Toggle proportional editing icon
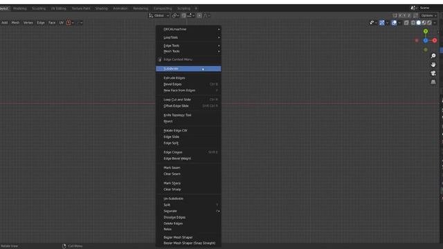Screen dimensions: 443x249 coord(199,15)
